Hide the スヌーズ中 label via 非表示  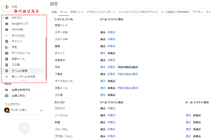[x=111, y=39]
